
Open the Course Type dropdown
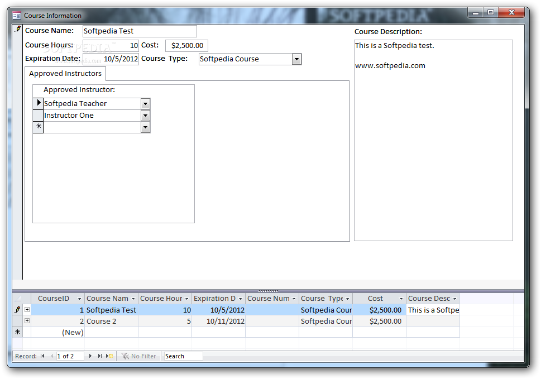point(296,59)
